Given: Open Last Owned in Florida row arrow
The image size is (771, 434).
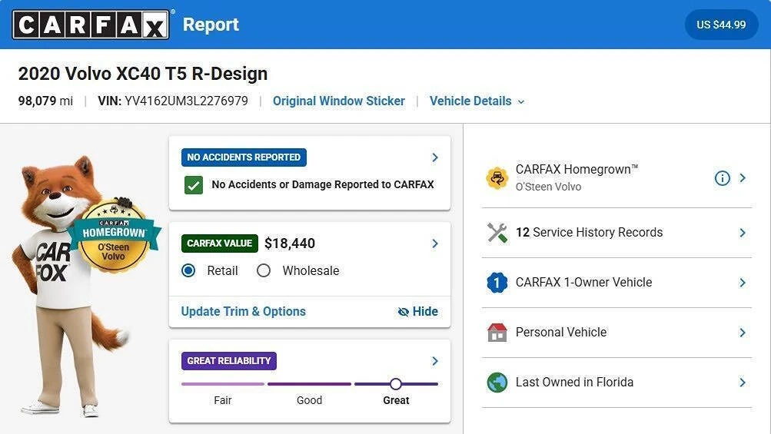Looking at the screenshot, I should [x=743, y=383].
